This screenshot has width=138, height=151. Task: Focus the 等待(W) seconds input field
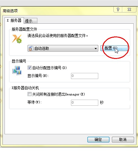click(x=85, y=103)
